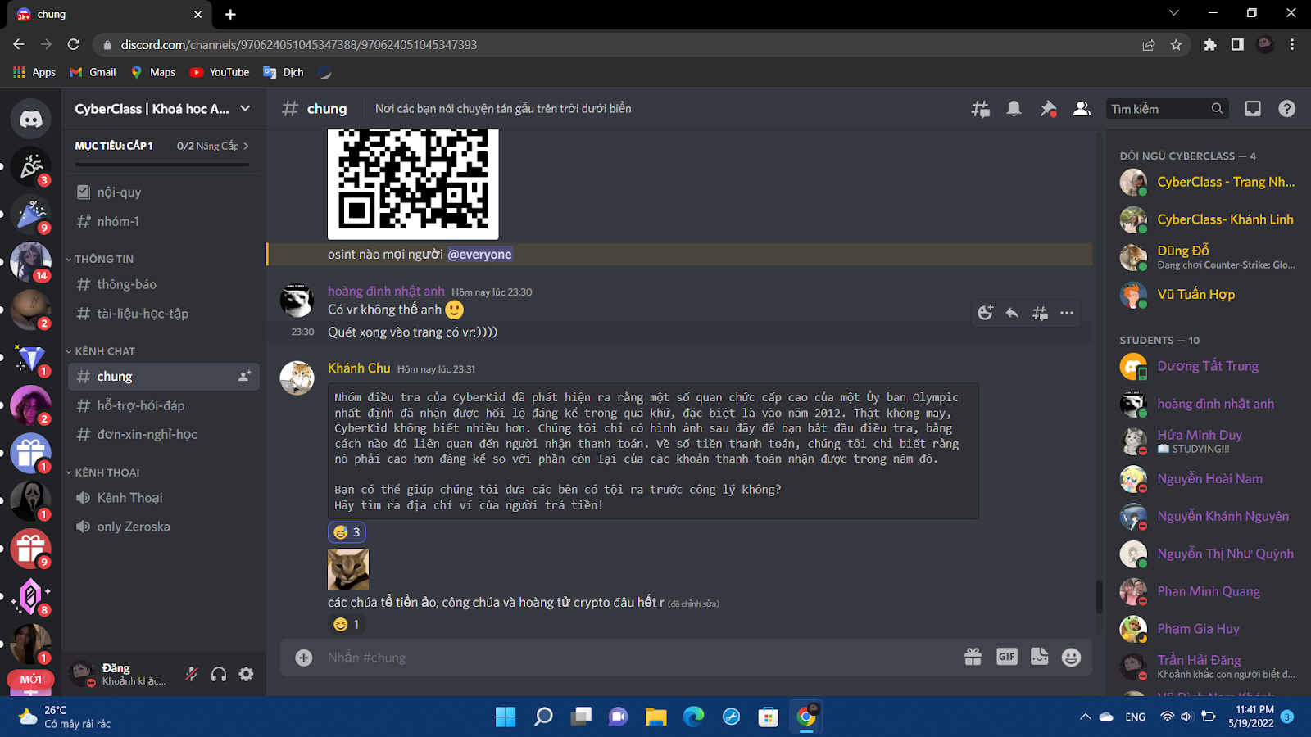The image size is (1311, 737).
Task: Click @everyone mention
Action: pyautogui.click(x=480, y=255)
